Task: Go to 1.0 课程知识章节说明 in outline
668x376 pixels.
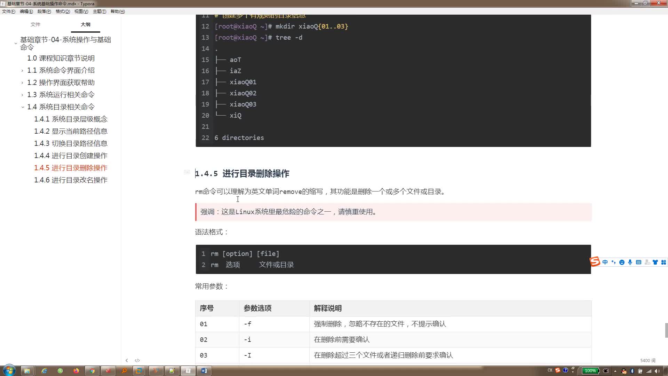Action: (x=61, y=58)
